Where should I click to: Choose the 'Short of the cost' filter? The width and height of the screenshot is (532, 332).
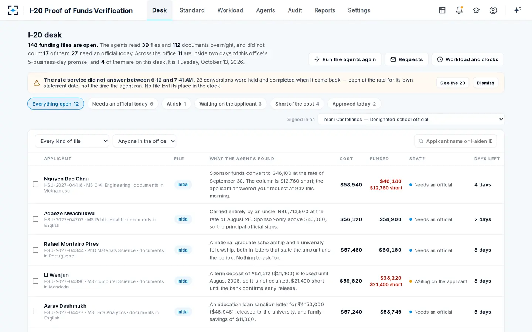297,104
